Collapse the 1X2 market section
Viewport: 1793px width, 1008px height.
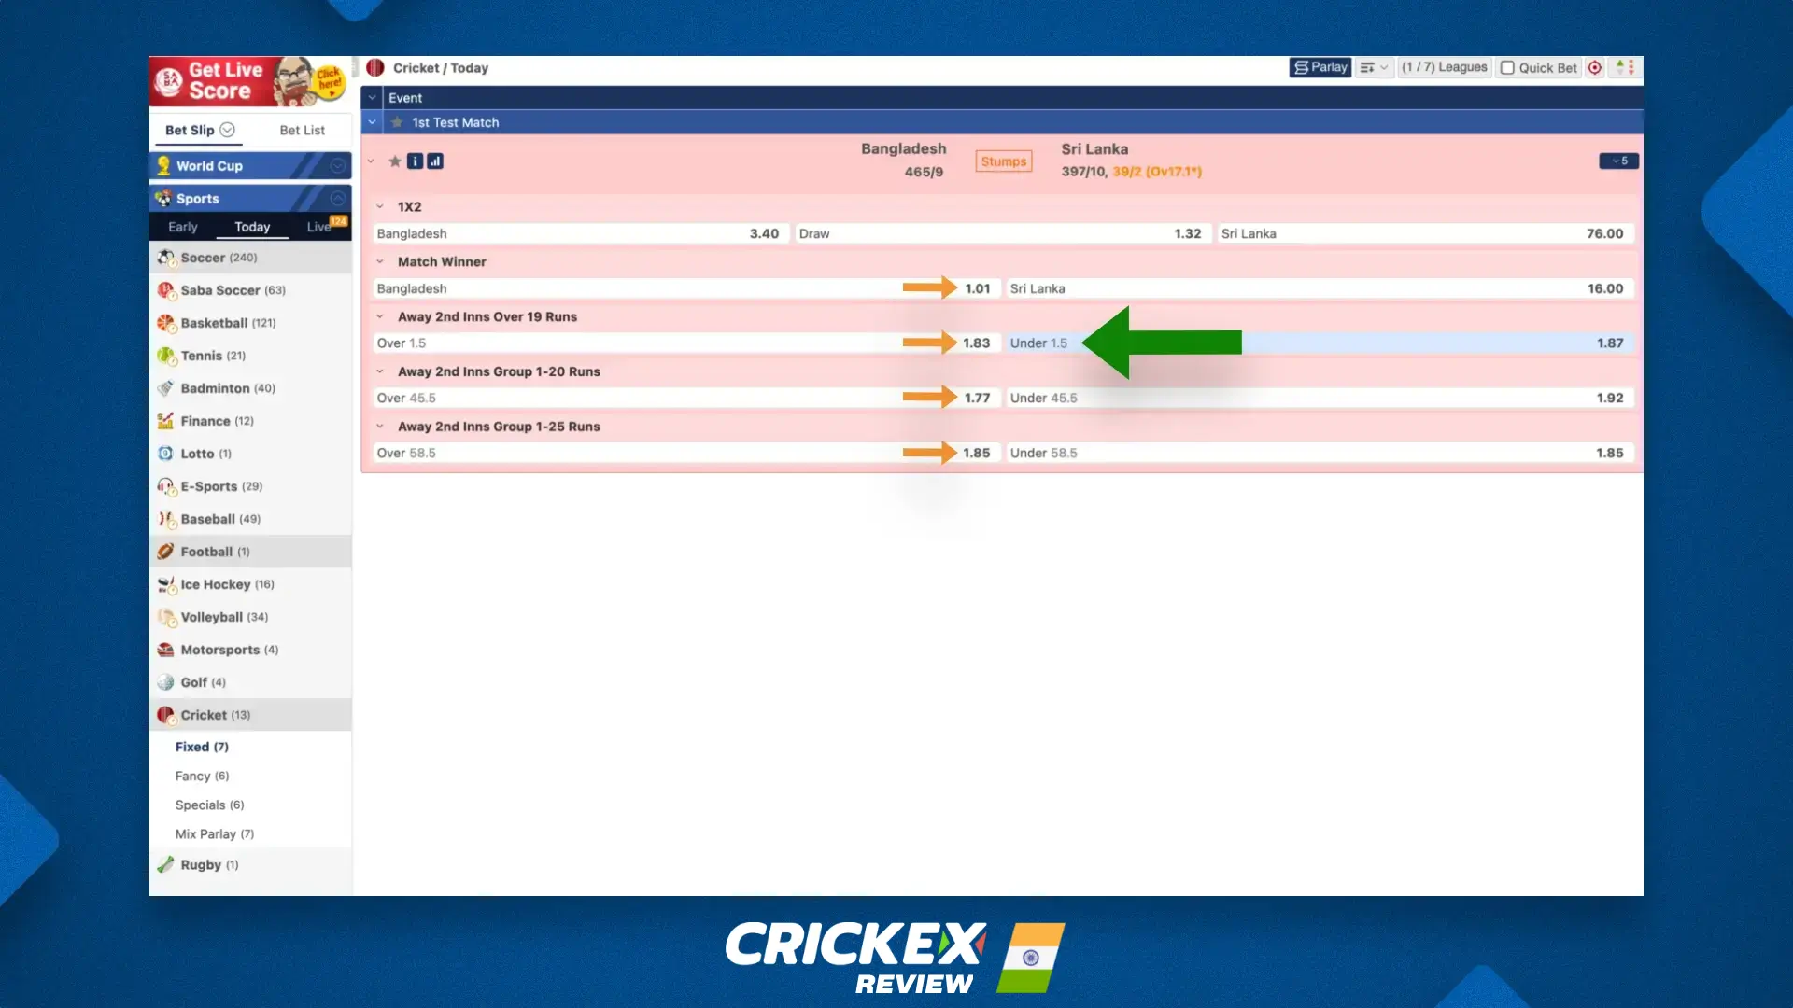(x=379, y=207)
